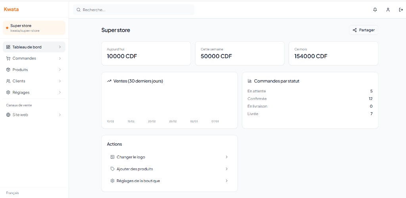This screenshot has width=406, height=198.
Task: Expand the Site web chevron
Action: pyautogui.click(x=60, y=115)
